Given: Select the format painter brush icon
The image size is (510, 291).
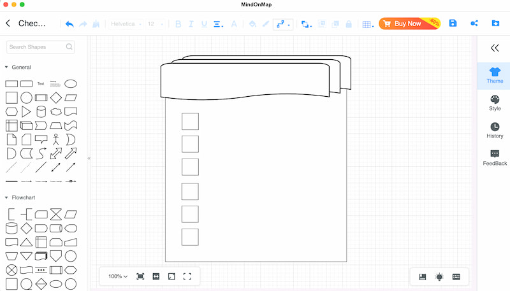Looking at the screenshot, I should point(96,24).
